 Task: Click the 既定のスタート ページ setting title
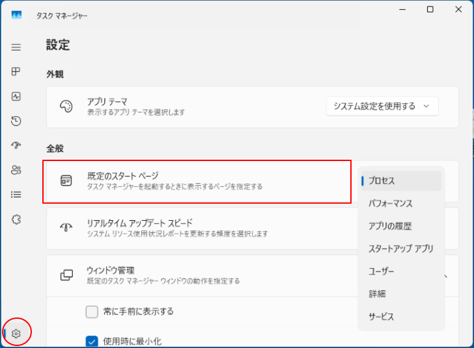pos(122,176)
